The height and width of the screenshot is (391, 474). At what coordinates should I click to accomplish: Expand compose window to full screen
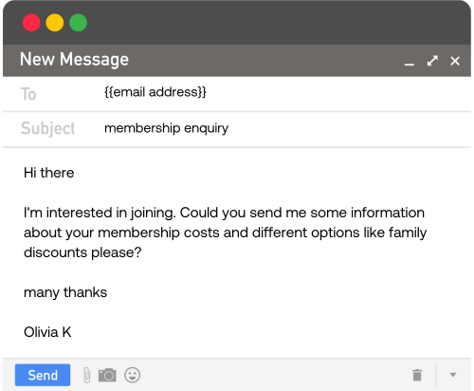tap(432, 61)
